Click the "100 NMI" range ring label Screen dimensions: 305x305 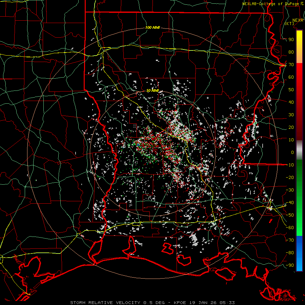(152, 28)
